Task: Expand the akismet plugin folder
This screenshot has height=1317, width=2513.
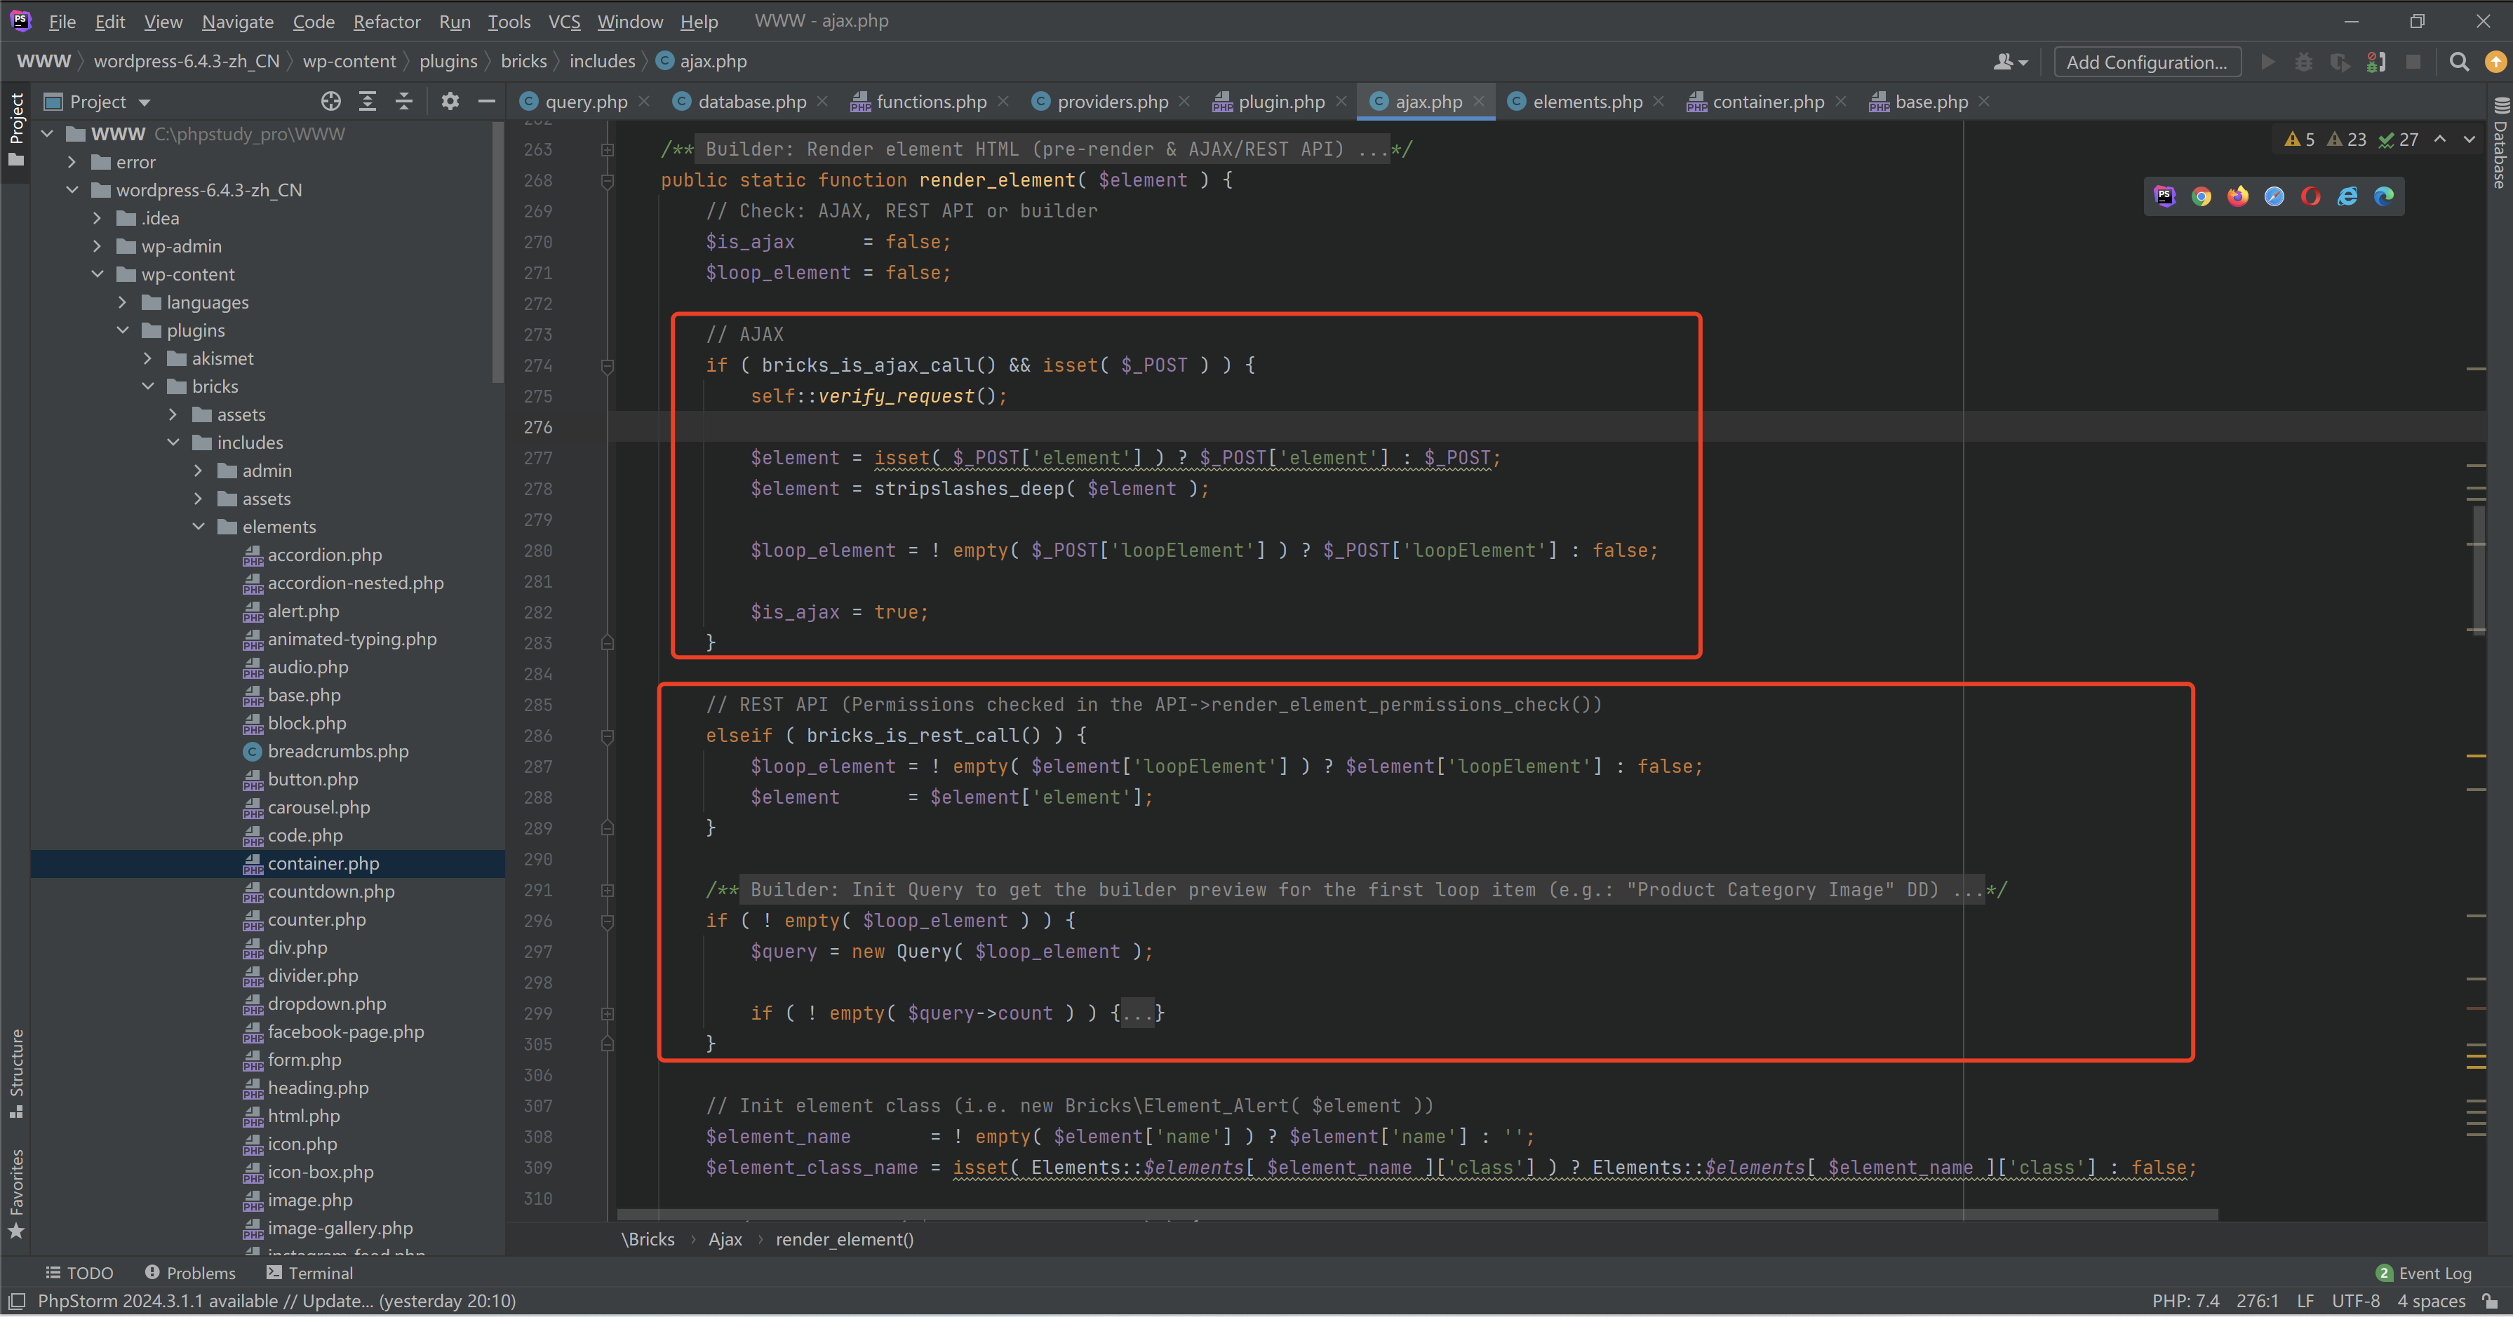Action: coord(148,358)
